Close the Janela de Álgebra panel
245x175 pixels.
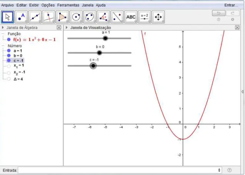tap(59, 28)
